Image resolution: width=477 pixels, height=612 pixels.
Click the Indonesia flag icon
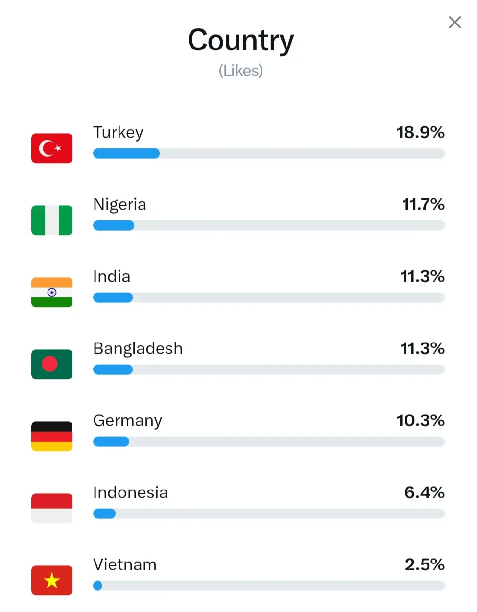(52, 508)
